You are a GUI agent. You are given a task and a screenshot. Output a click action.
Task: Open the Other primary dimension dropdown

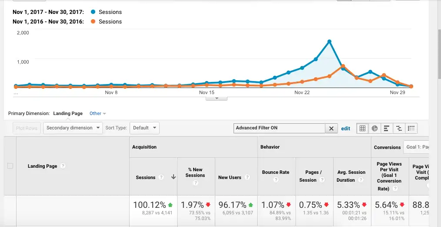(x=97, y=113)
